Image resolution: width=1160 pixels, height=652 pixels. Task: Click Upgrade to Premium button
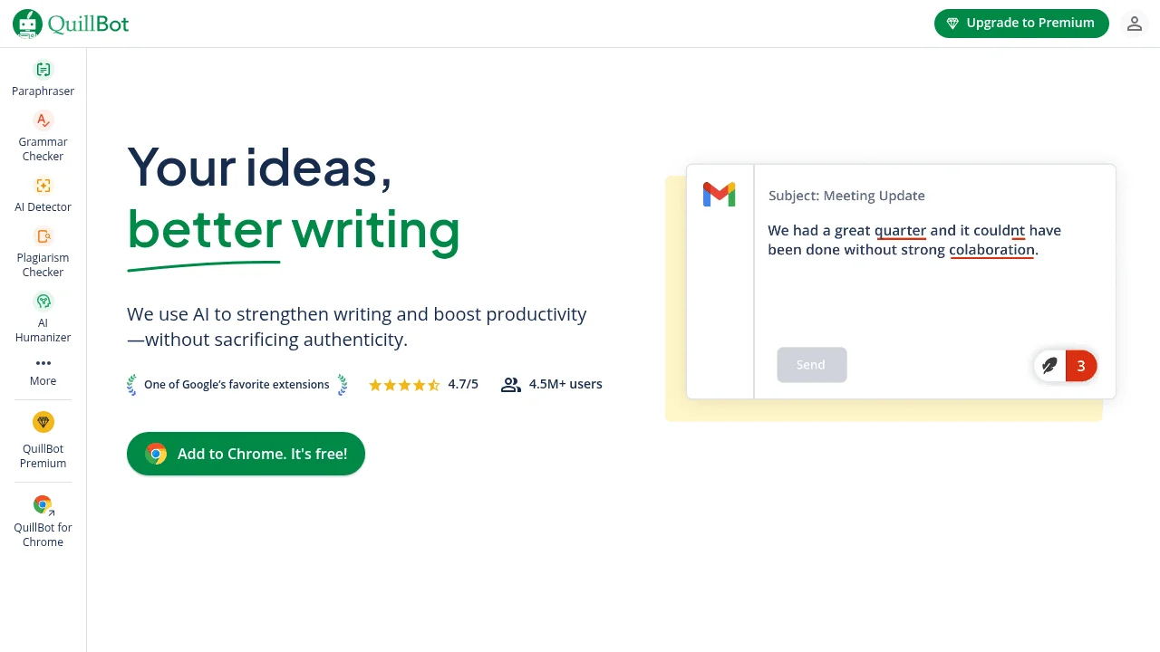(1021, 24)
